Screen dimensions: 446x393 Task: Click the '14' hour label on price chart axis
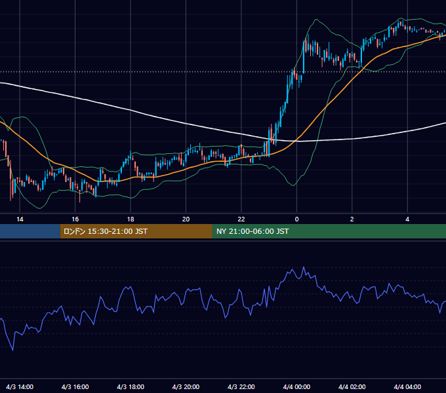point(20,219)
